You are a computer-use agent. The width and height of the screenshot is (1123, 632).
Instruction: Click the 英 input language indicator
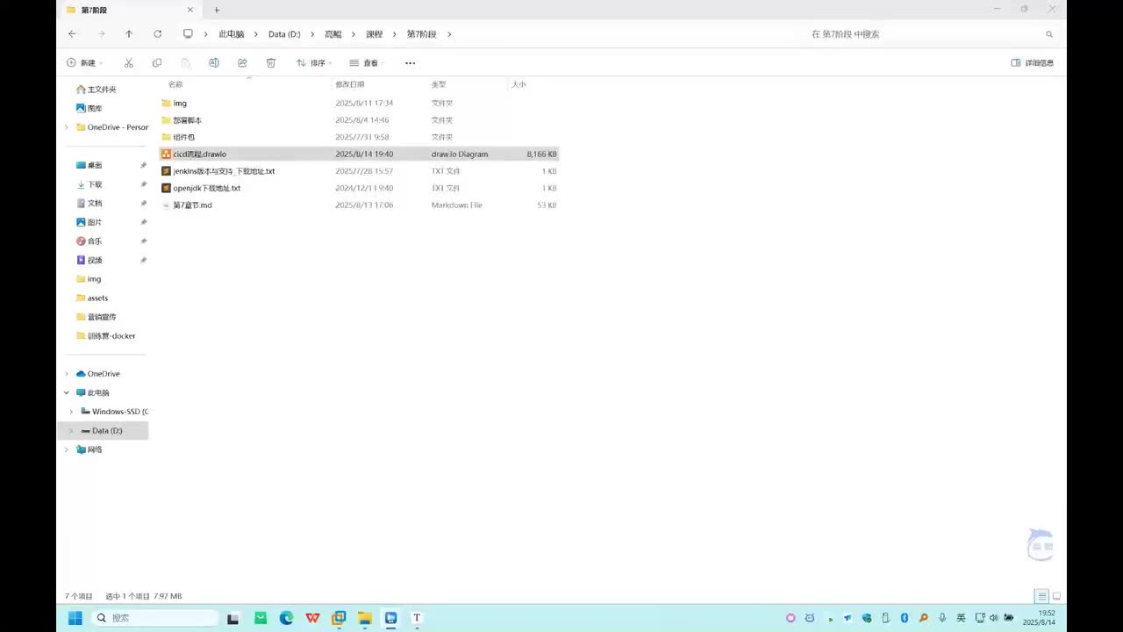click(961, 618)
